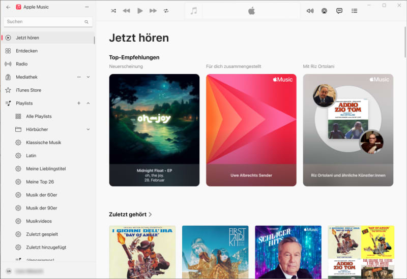Open the Apple Music three-dot menu
The image size is (407, 279).
[x=87, y=7]
